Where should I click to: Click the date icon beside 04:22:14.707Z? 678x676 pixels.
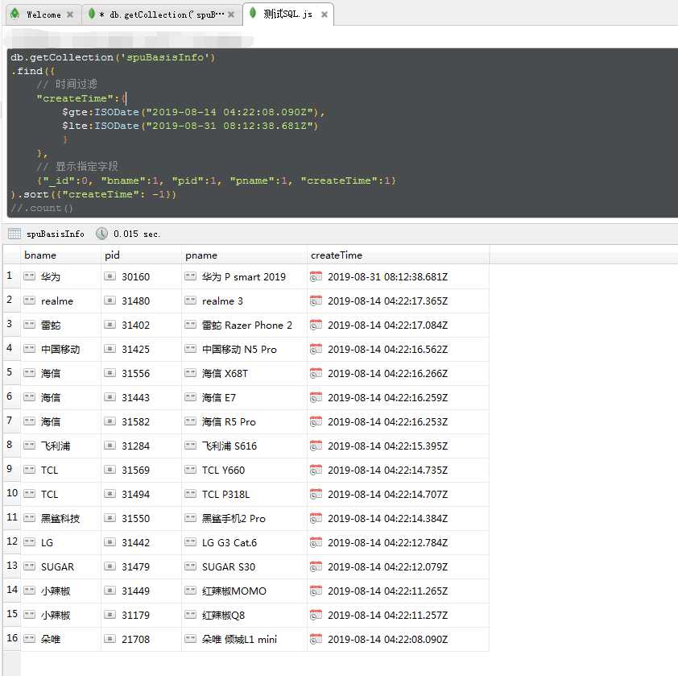(316, 494)
